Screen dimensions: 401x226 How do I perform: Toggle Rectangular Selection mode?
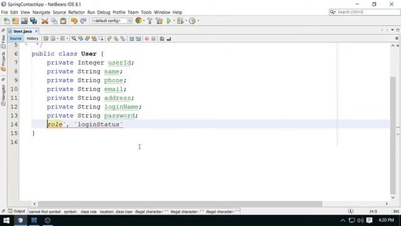click(101, 39)
